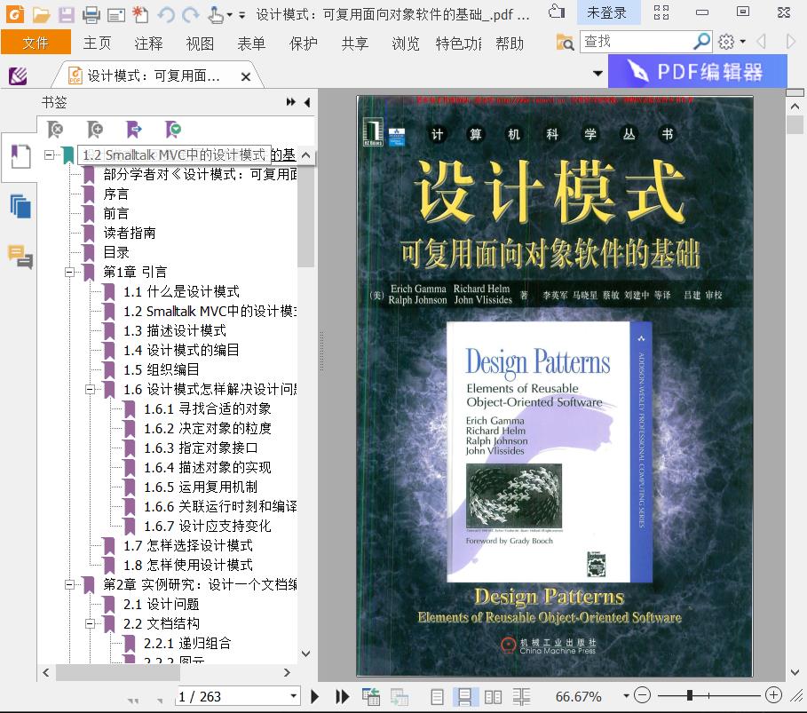Select bookmark 2.1 设计问题
This screenshot has width=807, height=713.
point(161,604)
